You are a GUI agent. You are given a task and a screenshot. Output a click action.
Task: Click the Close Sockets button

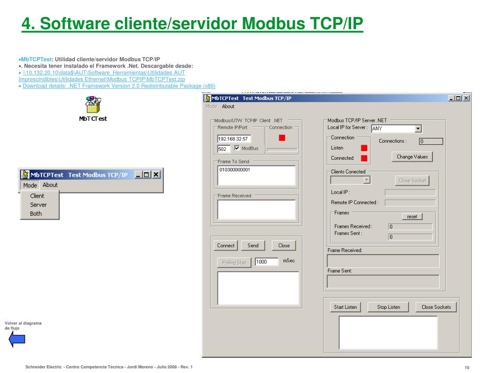(436, 307)
